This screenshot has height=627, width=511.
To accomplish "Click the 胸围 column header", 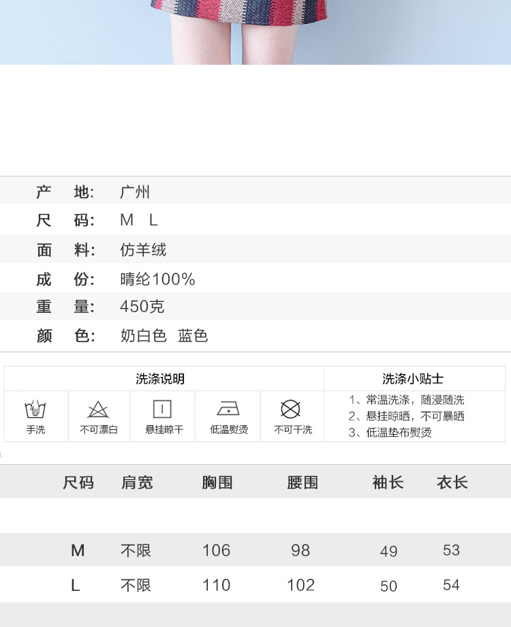I will point(217,483).
